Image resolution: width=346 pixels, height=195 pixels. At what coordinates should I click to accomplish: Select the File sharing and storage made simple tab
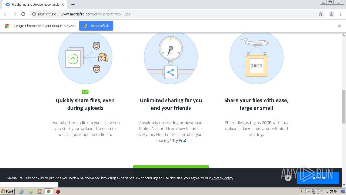pos(35,5)
